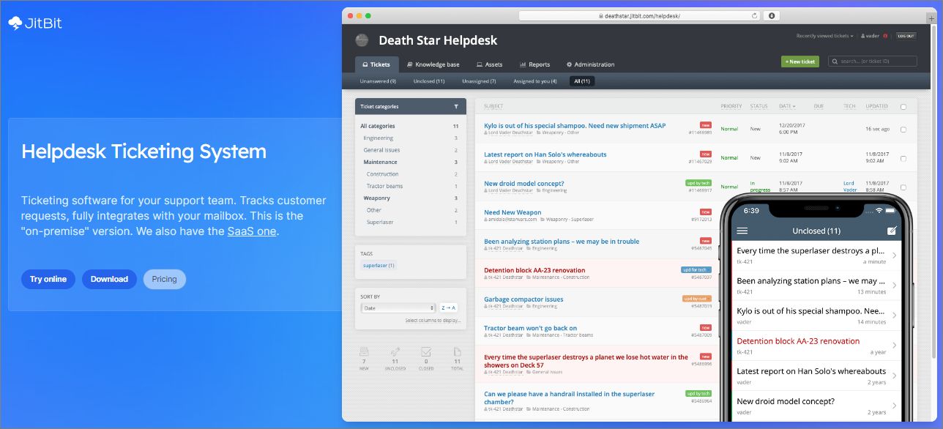Click the magnifier icon in ticket search box
This screenshot has height=429, width=943.
(835, 61)
